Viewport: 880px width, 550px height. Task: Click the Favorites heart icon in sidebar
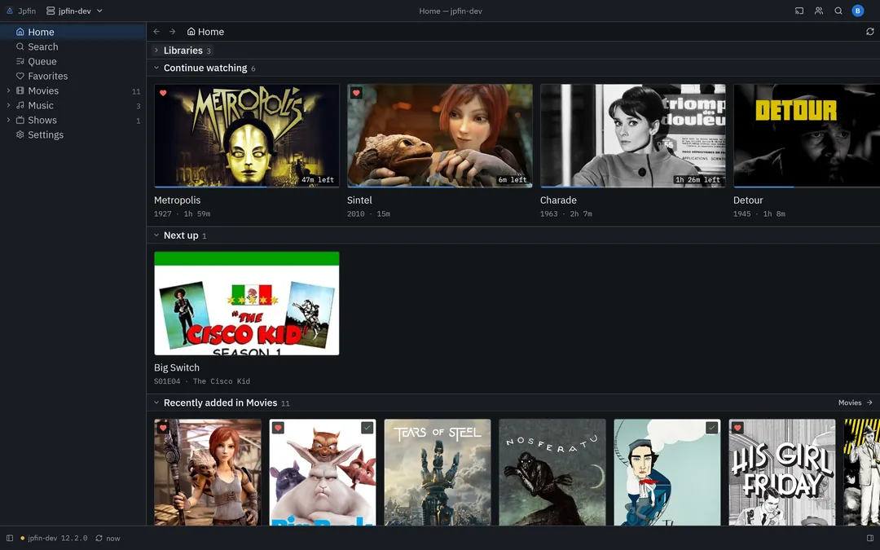[20, 76]
